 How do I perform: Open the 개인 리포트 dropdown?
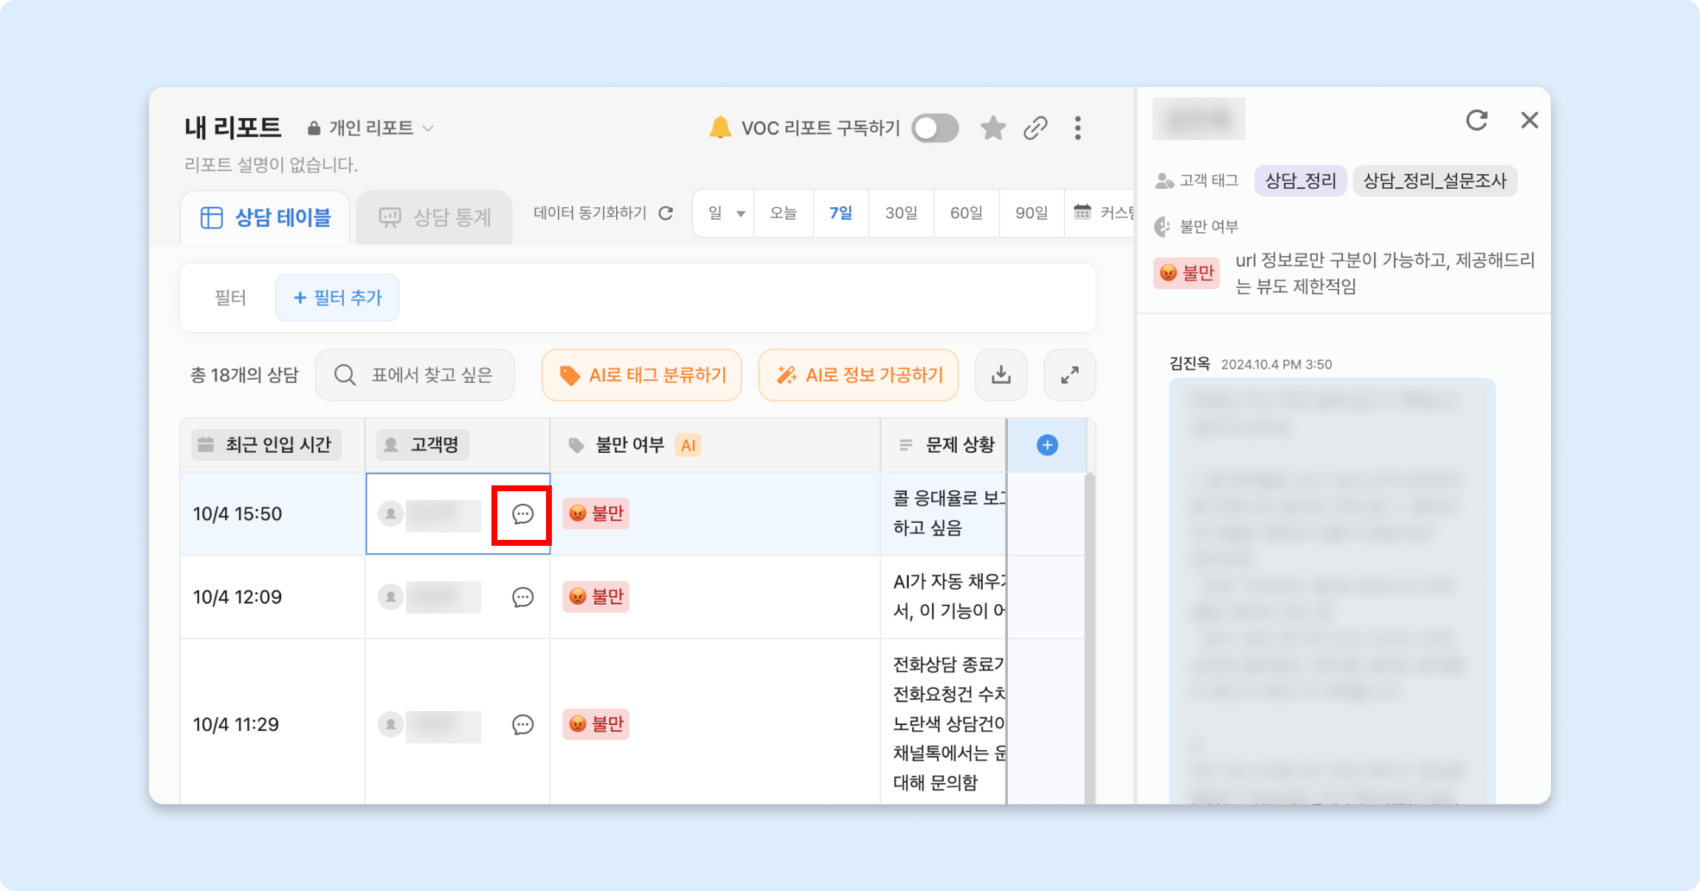coord(371,128)
